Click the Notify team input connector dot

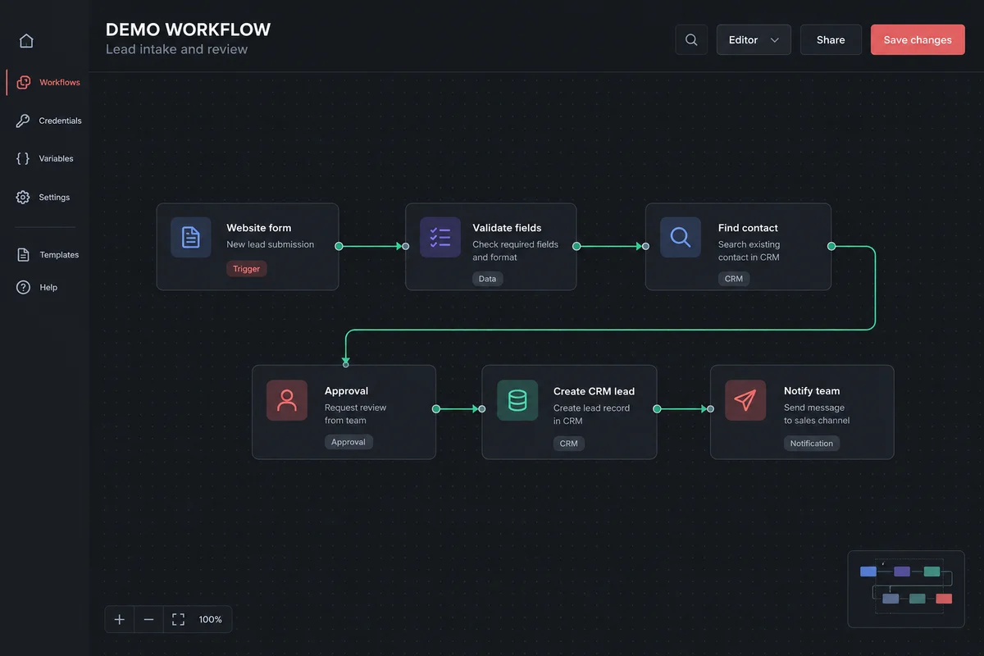click(x=710, y=408)
